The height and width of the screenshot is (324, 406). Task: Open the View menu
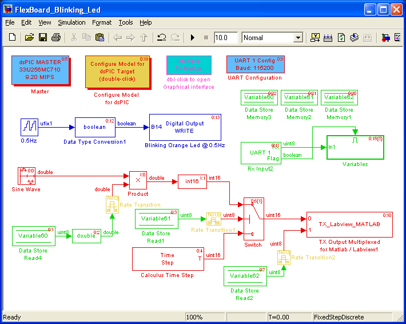(45, 22)
